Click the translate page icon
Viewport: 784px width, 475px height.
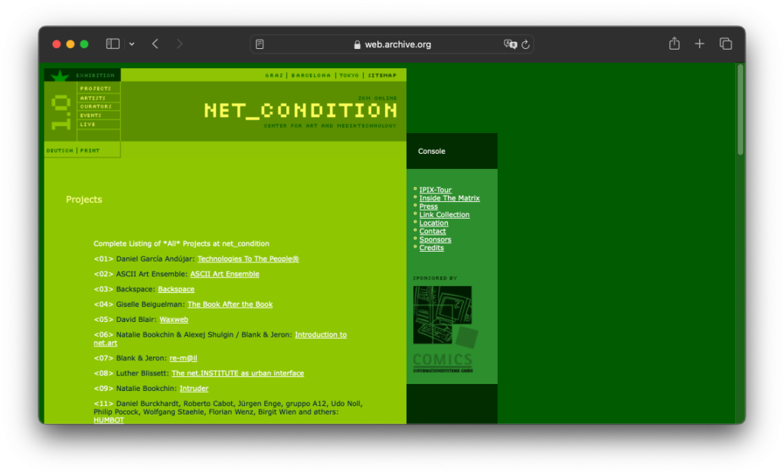[510, 44]
